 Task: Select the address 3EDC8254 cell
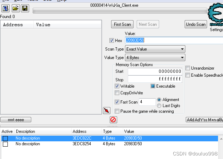click(82, 144)
